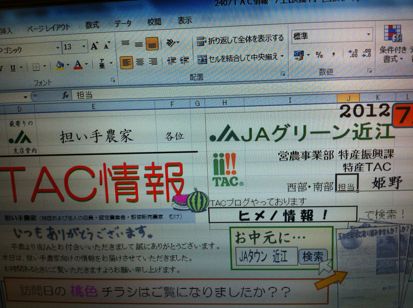Open the font size 13 dropdown

84,47
